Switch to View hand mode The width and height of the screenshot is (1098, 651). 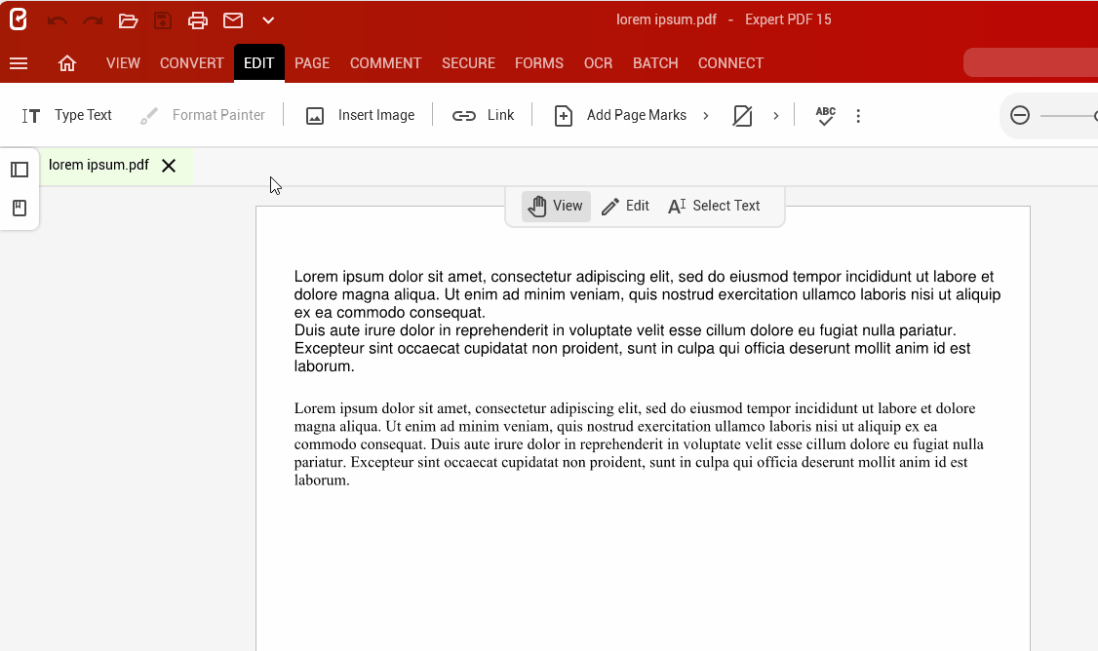(x=556, y=207)
